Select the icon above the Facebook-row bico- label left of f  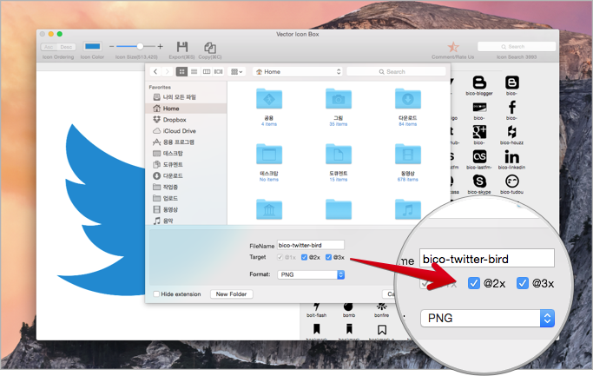click(479, 108)
